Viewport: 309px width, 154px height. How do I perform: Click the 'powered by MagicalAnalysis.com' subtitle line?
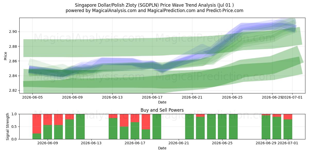[154, 11]
